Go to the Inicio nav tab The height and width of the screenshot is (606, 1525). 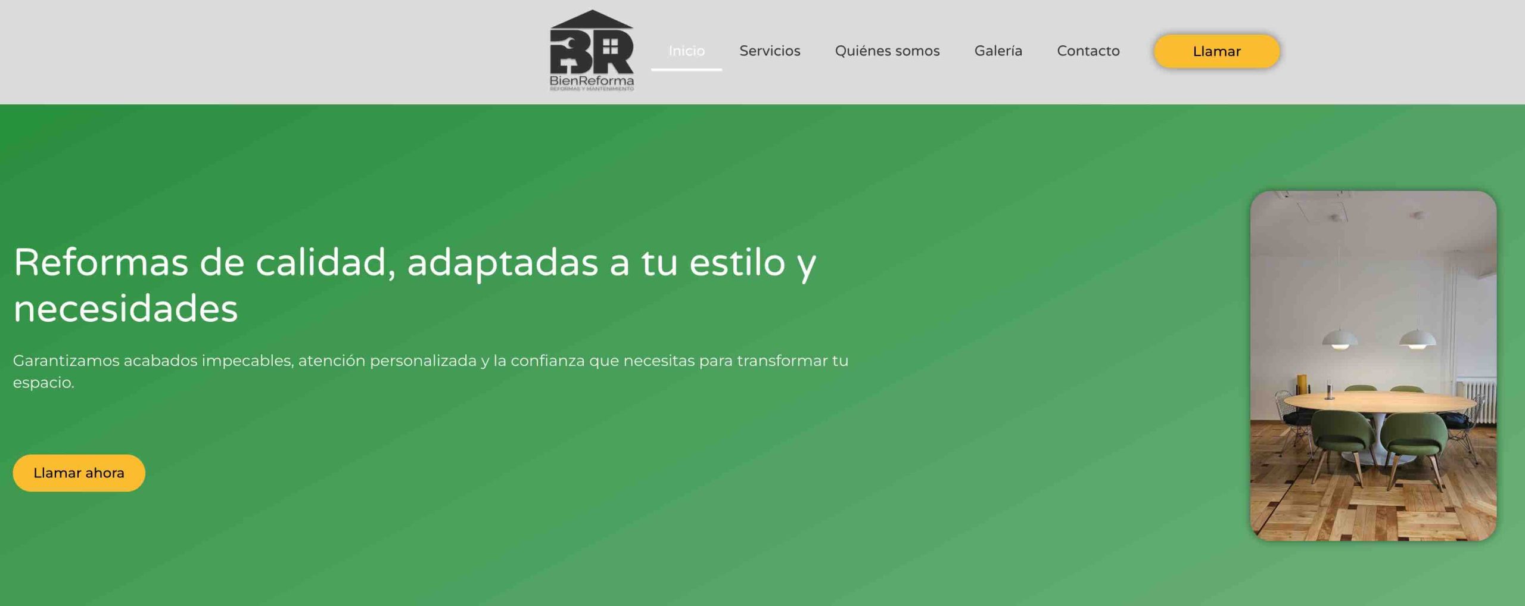coord(686,51)
